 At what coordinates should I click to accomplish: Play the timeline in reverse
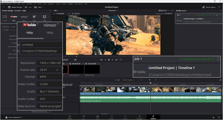tap(105, 60)
